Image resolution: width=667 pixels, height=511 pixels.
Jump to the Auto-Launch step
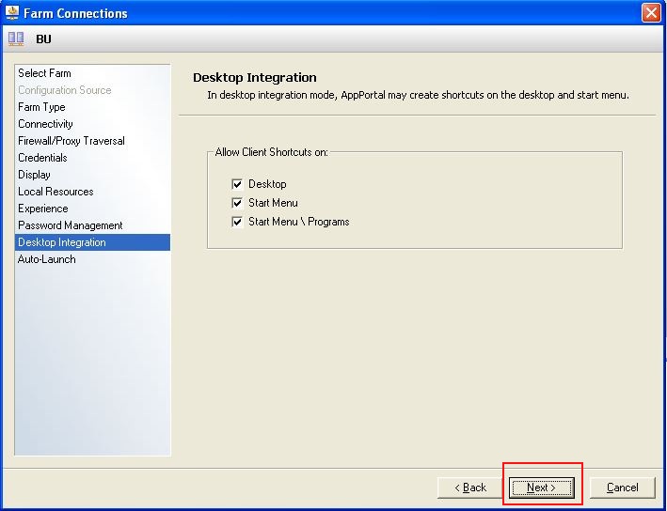[92, 259]
